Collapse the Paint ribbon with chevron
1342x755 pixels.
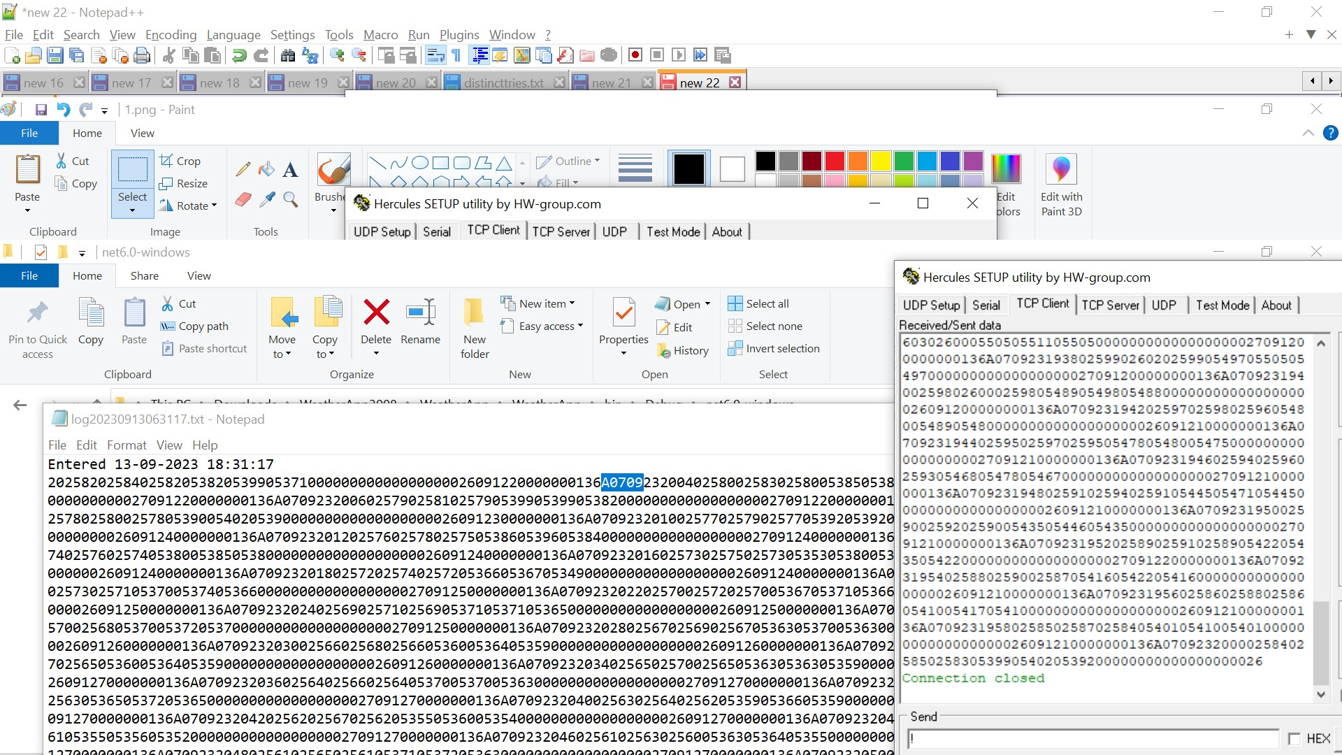tap(1308, 133)
